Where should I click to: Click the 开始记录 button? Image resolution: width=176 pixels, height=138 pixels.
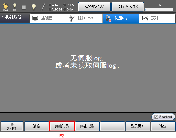coord(62,126)
